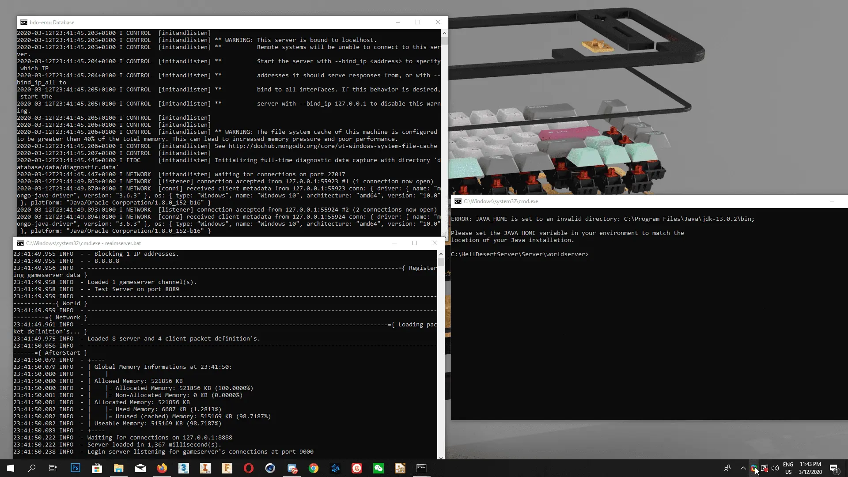
Task: Open the clock showing 11:43 PM
Action: [810, 468]
